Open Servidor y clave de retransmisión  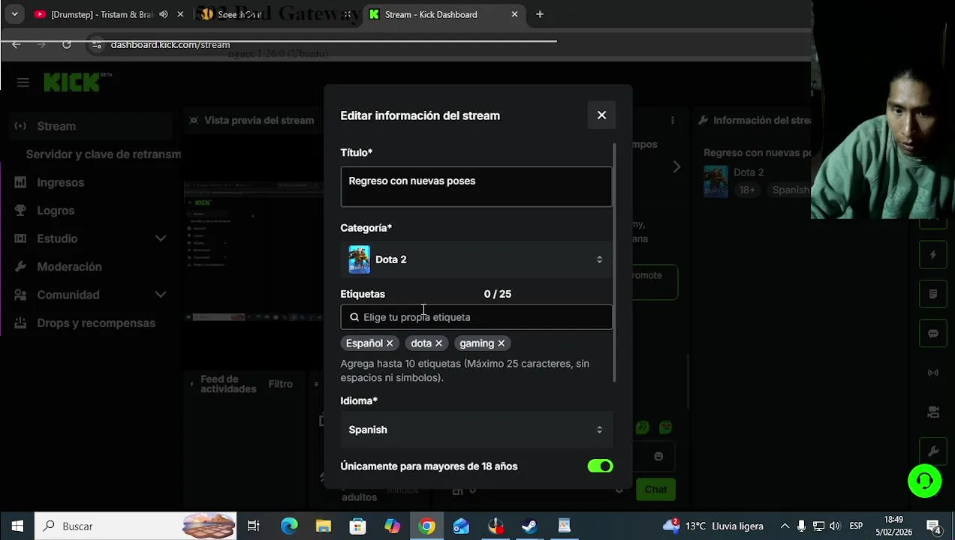tap(104, 154)
